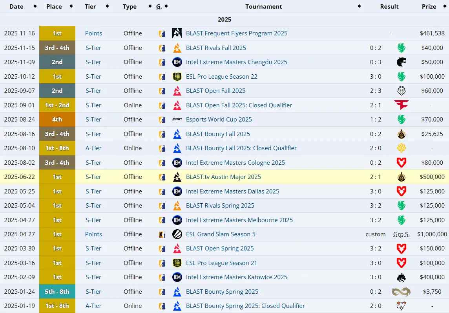Viewport: 449px width, 313px height.
Task: Open Intel Extreme Masters Melbourne 2025 link
Action: coord(239,220)
